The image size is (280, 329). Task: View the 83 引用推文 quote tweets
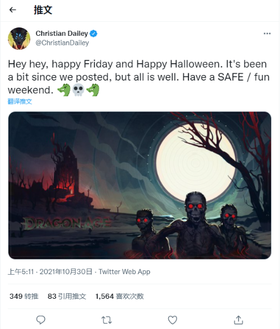(67, 297)
